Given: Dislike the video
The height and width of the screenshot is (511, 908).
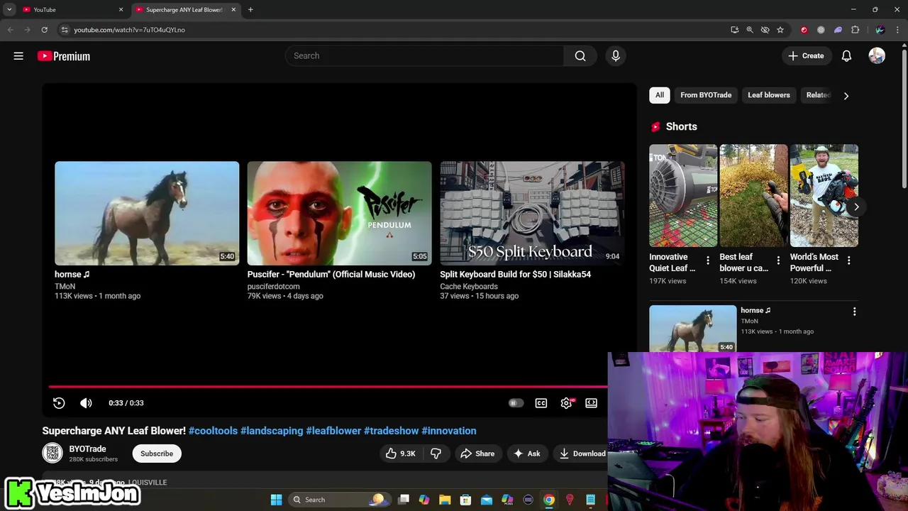Looking at the screenshot, I should [436, 454].
